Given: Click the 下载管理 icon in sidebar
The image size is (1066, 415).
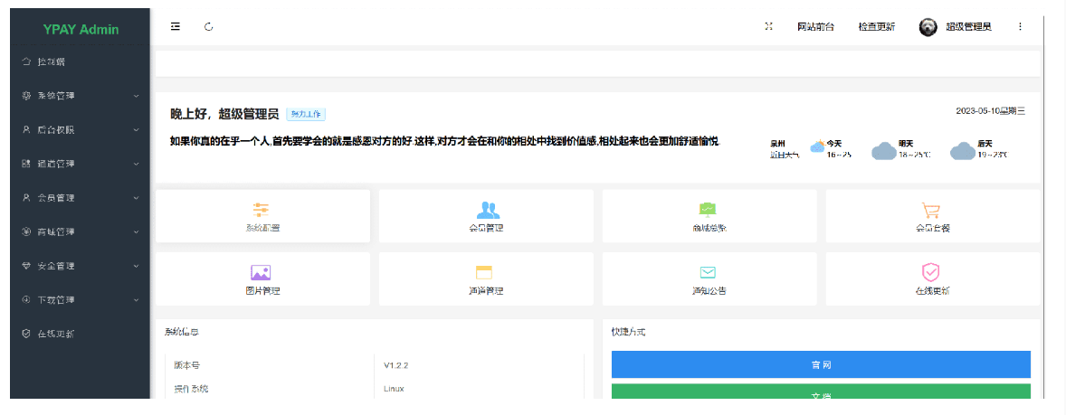Looking at the screenshot, I should click(26, 299).
